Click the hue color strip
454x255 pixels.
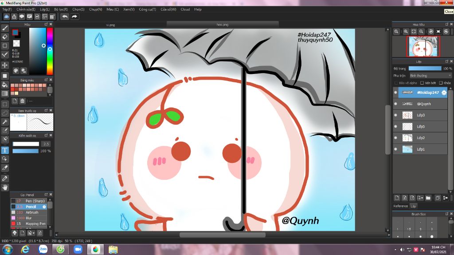[50, 51]
